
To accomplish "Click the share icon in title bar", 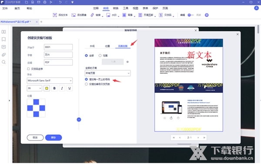I will (51, 2).
